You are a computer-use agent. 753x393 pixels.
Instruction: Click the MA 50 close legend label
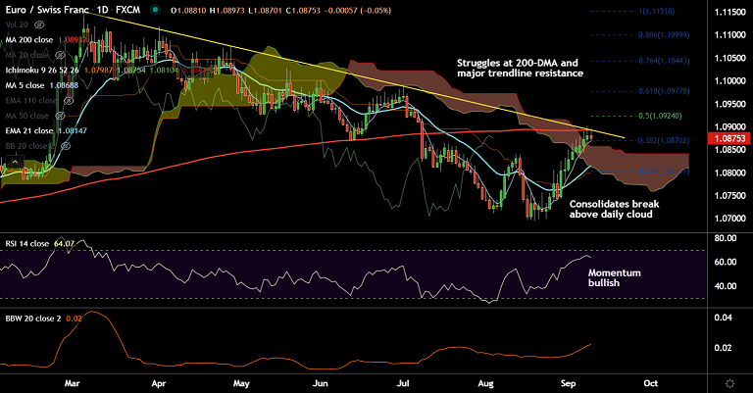pos(26,116)
